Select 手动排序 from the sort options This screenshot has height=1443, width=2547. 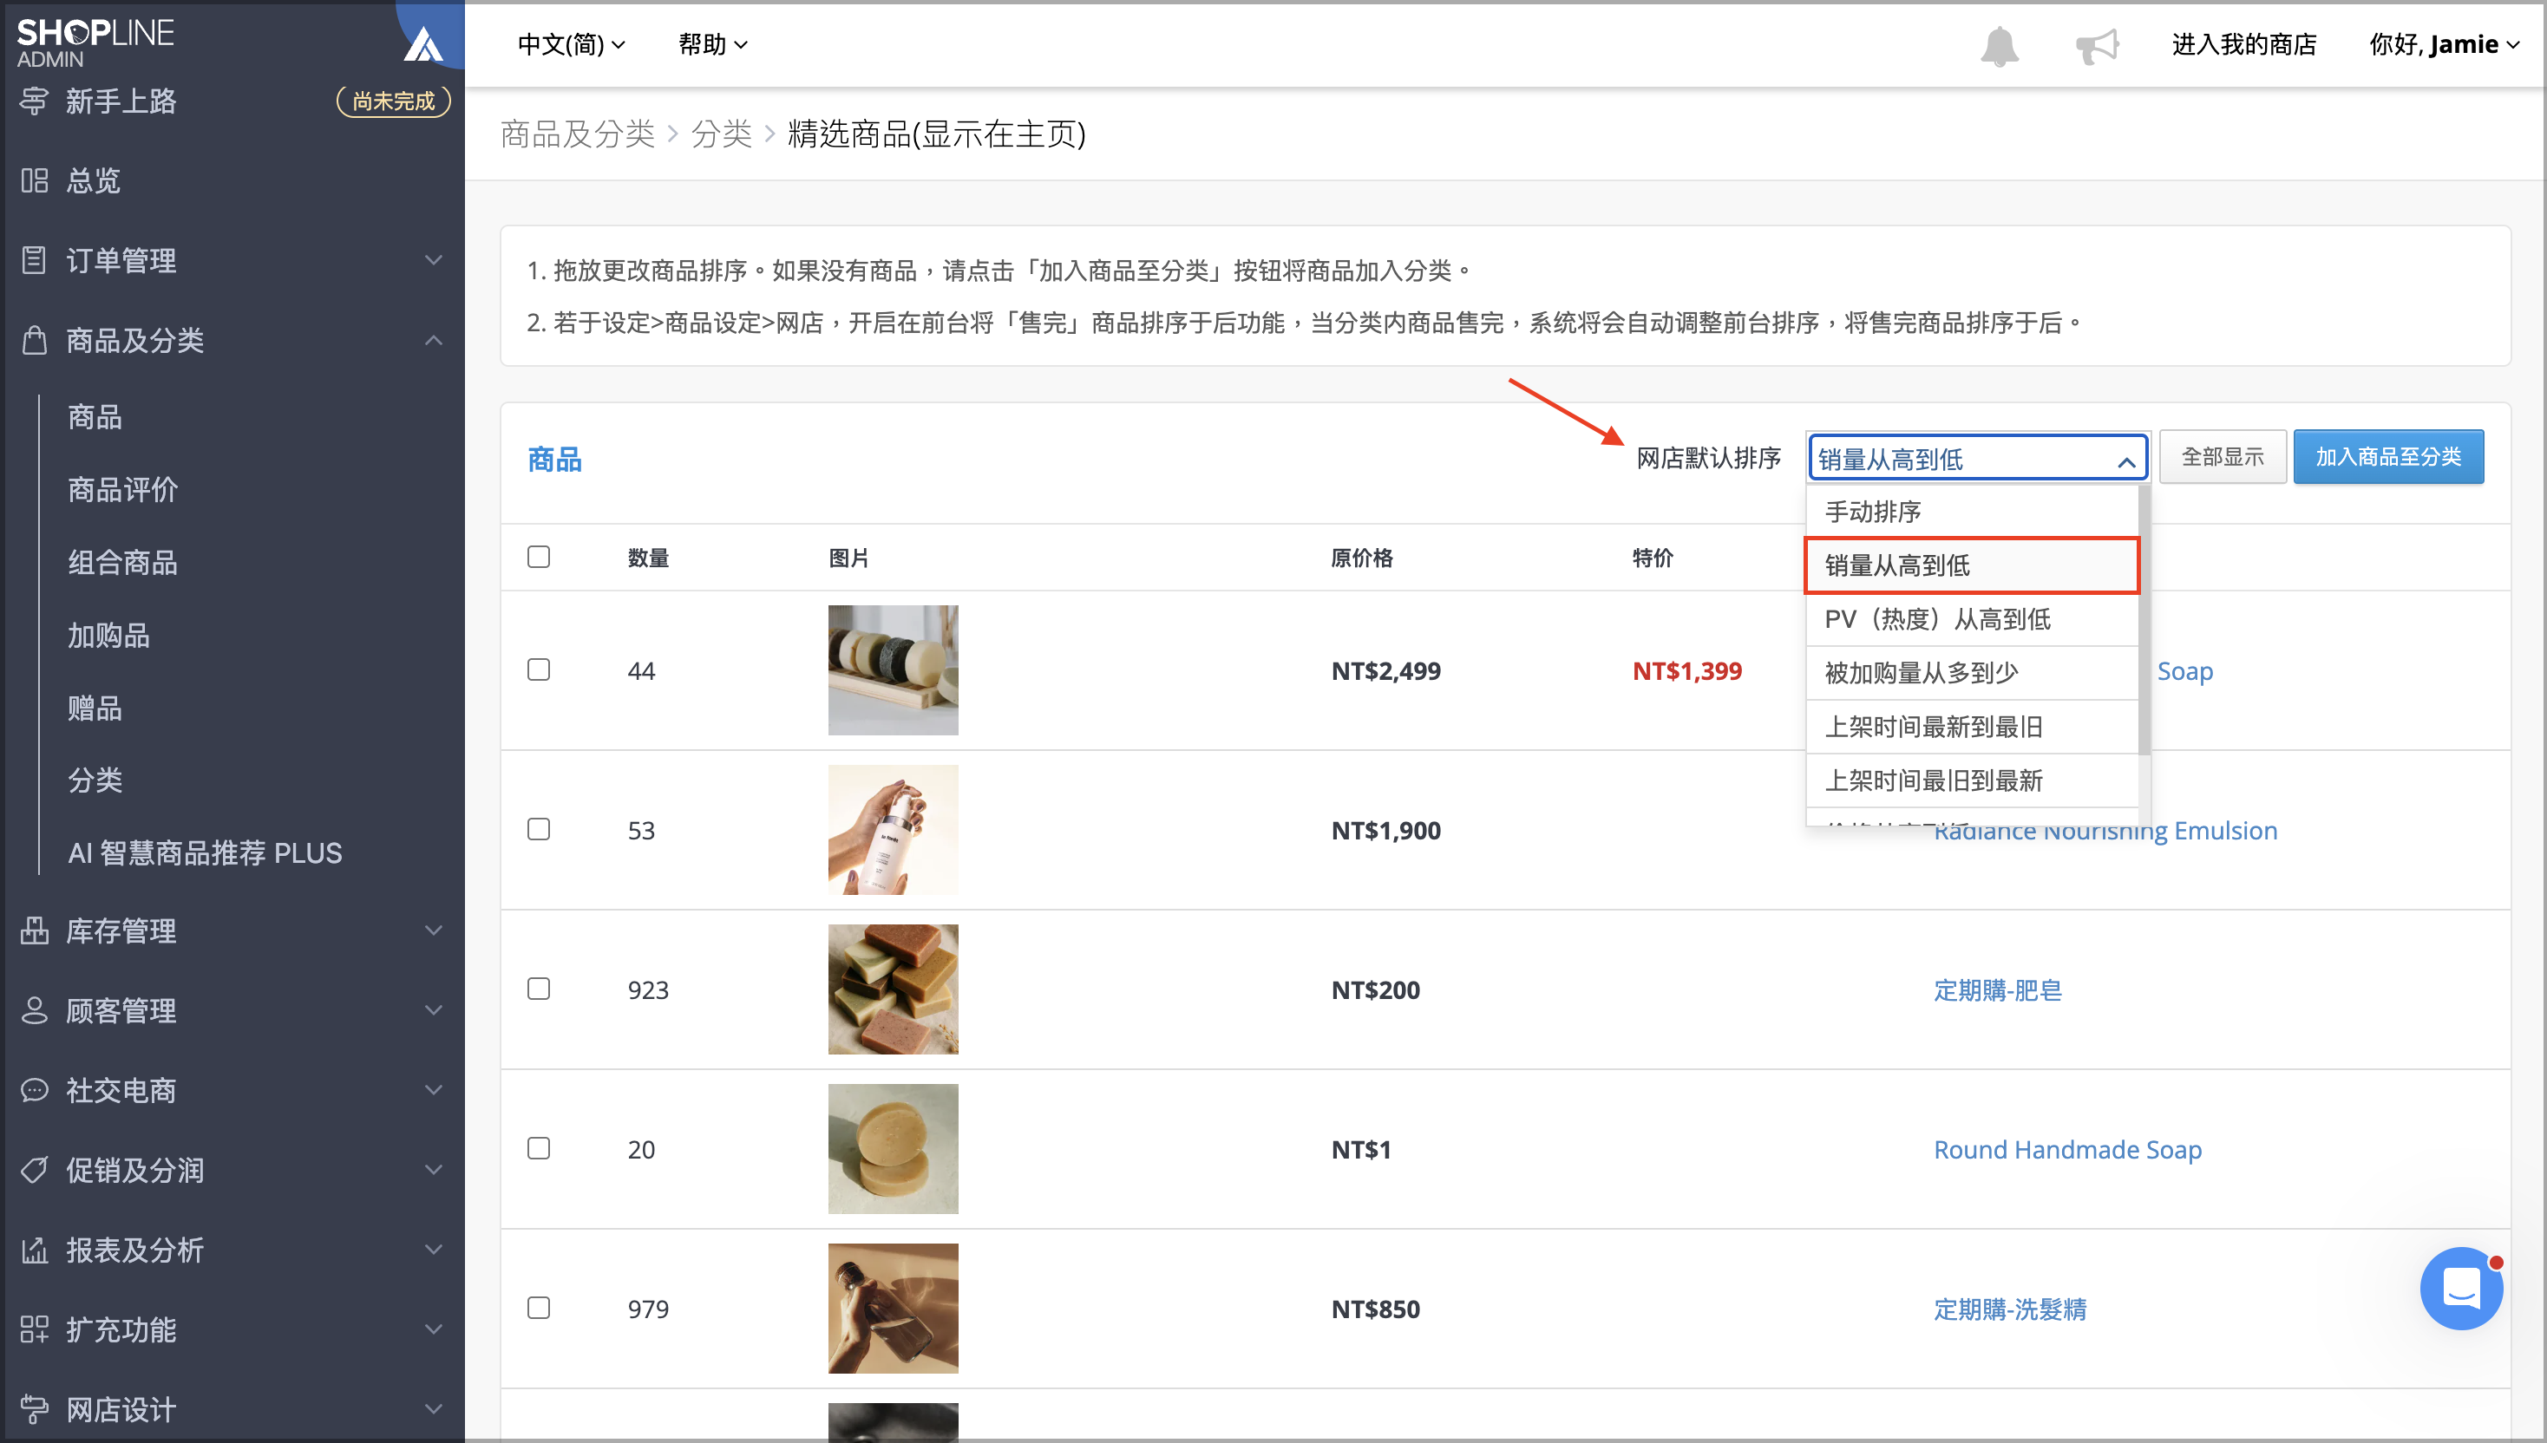(x=1971, y=512)
